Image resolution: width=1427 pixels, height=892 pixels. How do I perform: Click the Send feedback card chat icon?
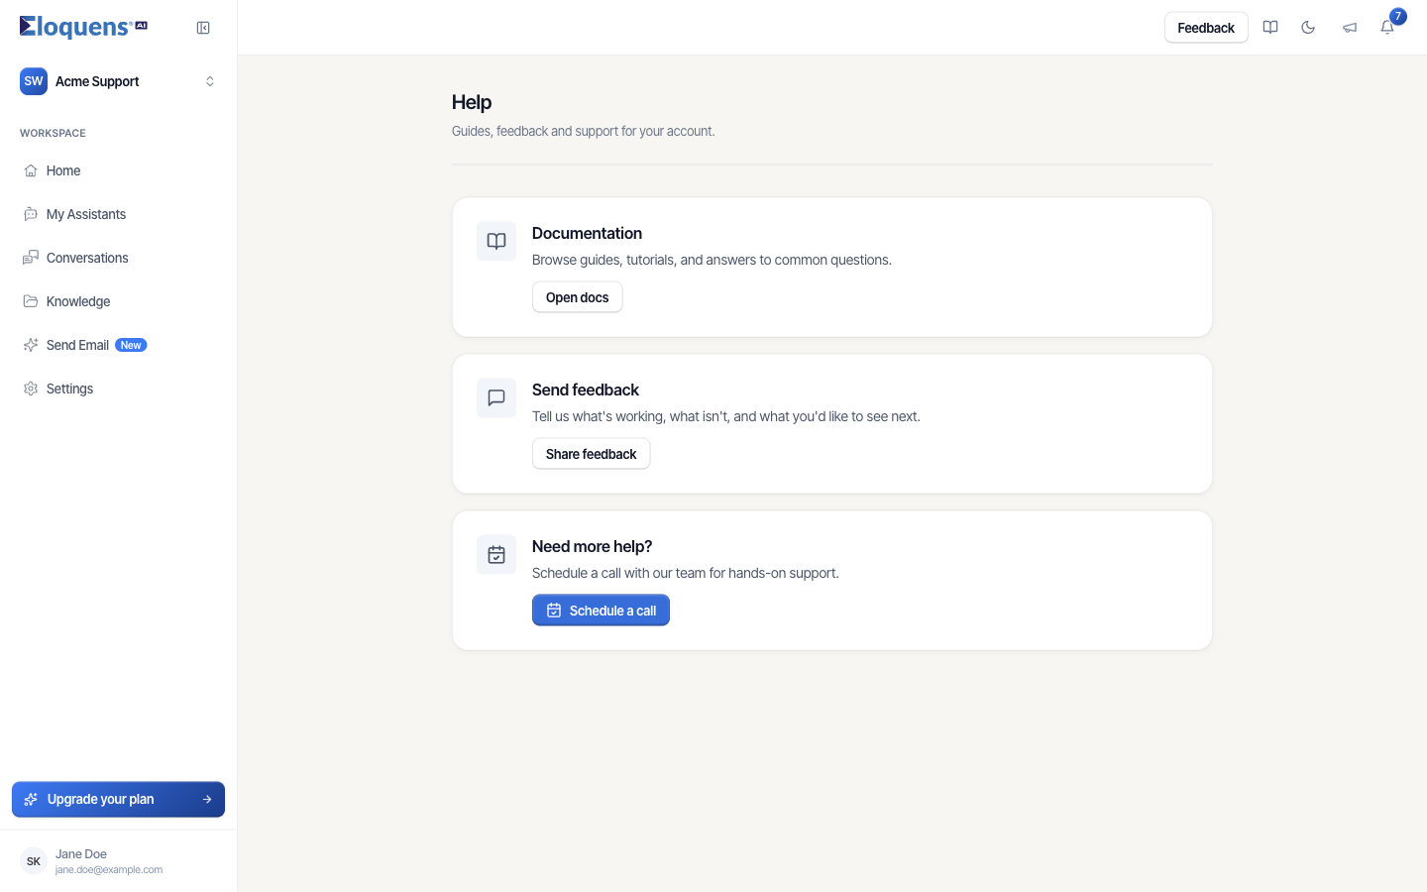496,398
